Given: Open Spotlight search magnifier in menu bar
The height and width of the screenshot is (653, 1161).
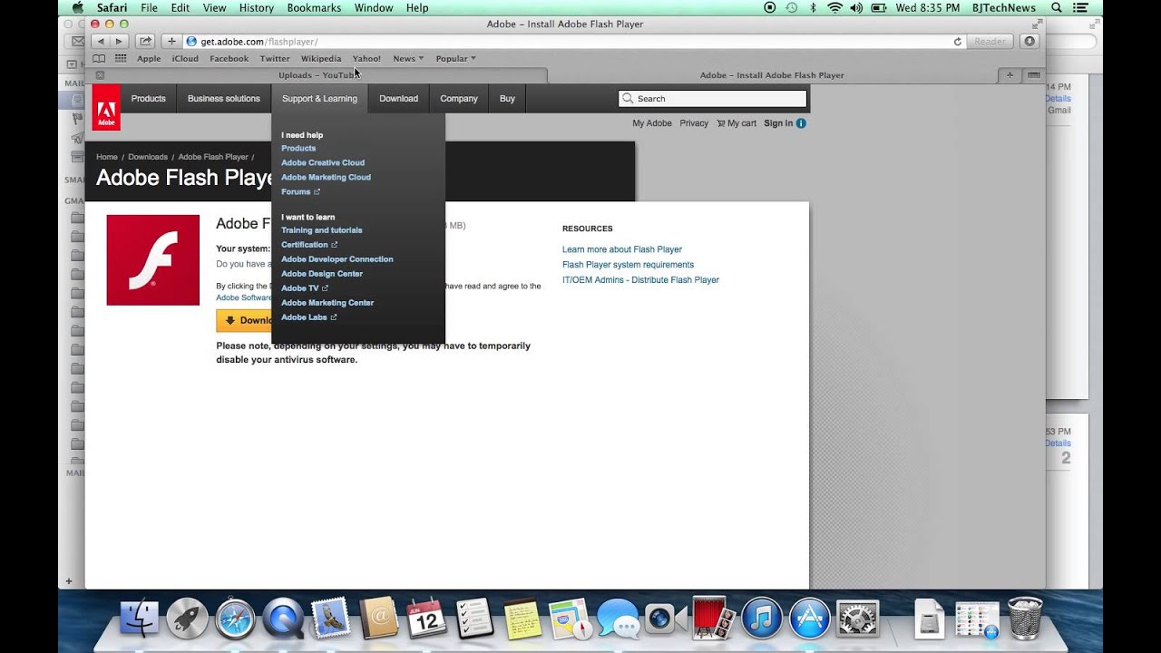Looking at the screenshot, I should 1057,7.
